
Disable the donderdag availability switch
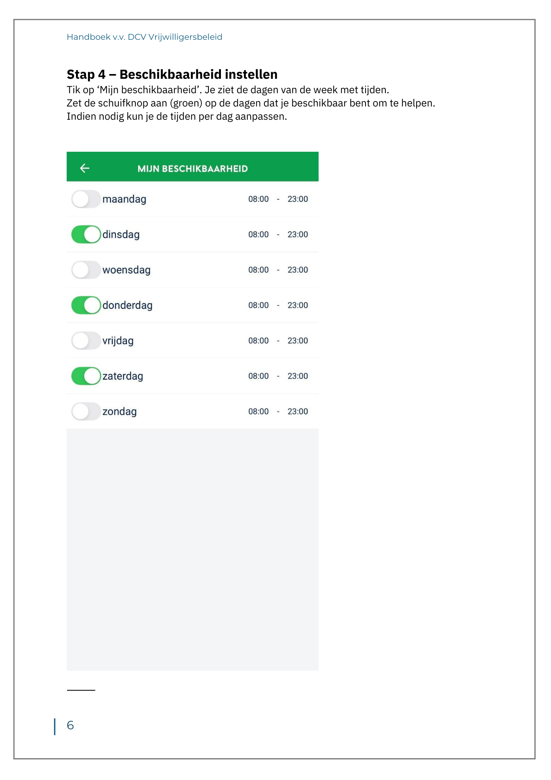86,305
